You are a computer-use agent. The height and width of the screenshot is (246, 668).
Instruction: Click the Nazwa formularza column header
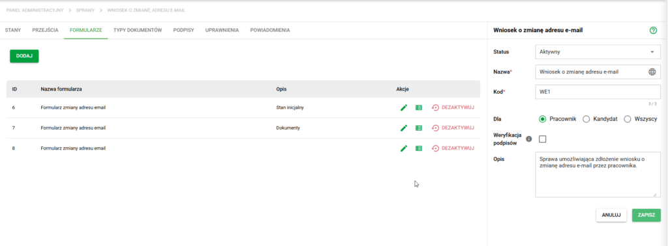pyautogui.click(x=61, y=89)
